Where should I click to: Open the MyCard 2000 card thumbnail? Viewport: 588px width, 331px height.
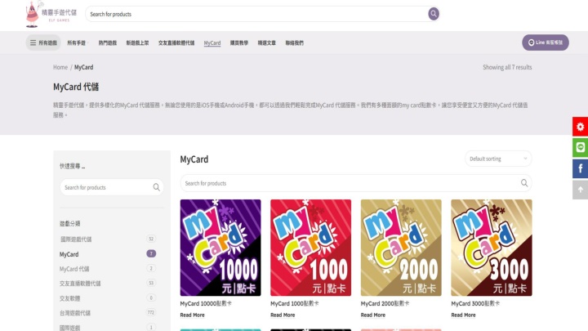[x=401, y=248]
